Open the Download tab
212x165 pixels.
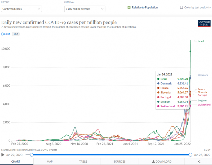[162, 162]
